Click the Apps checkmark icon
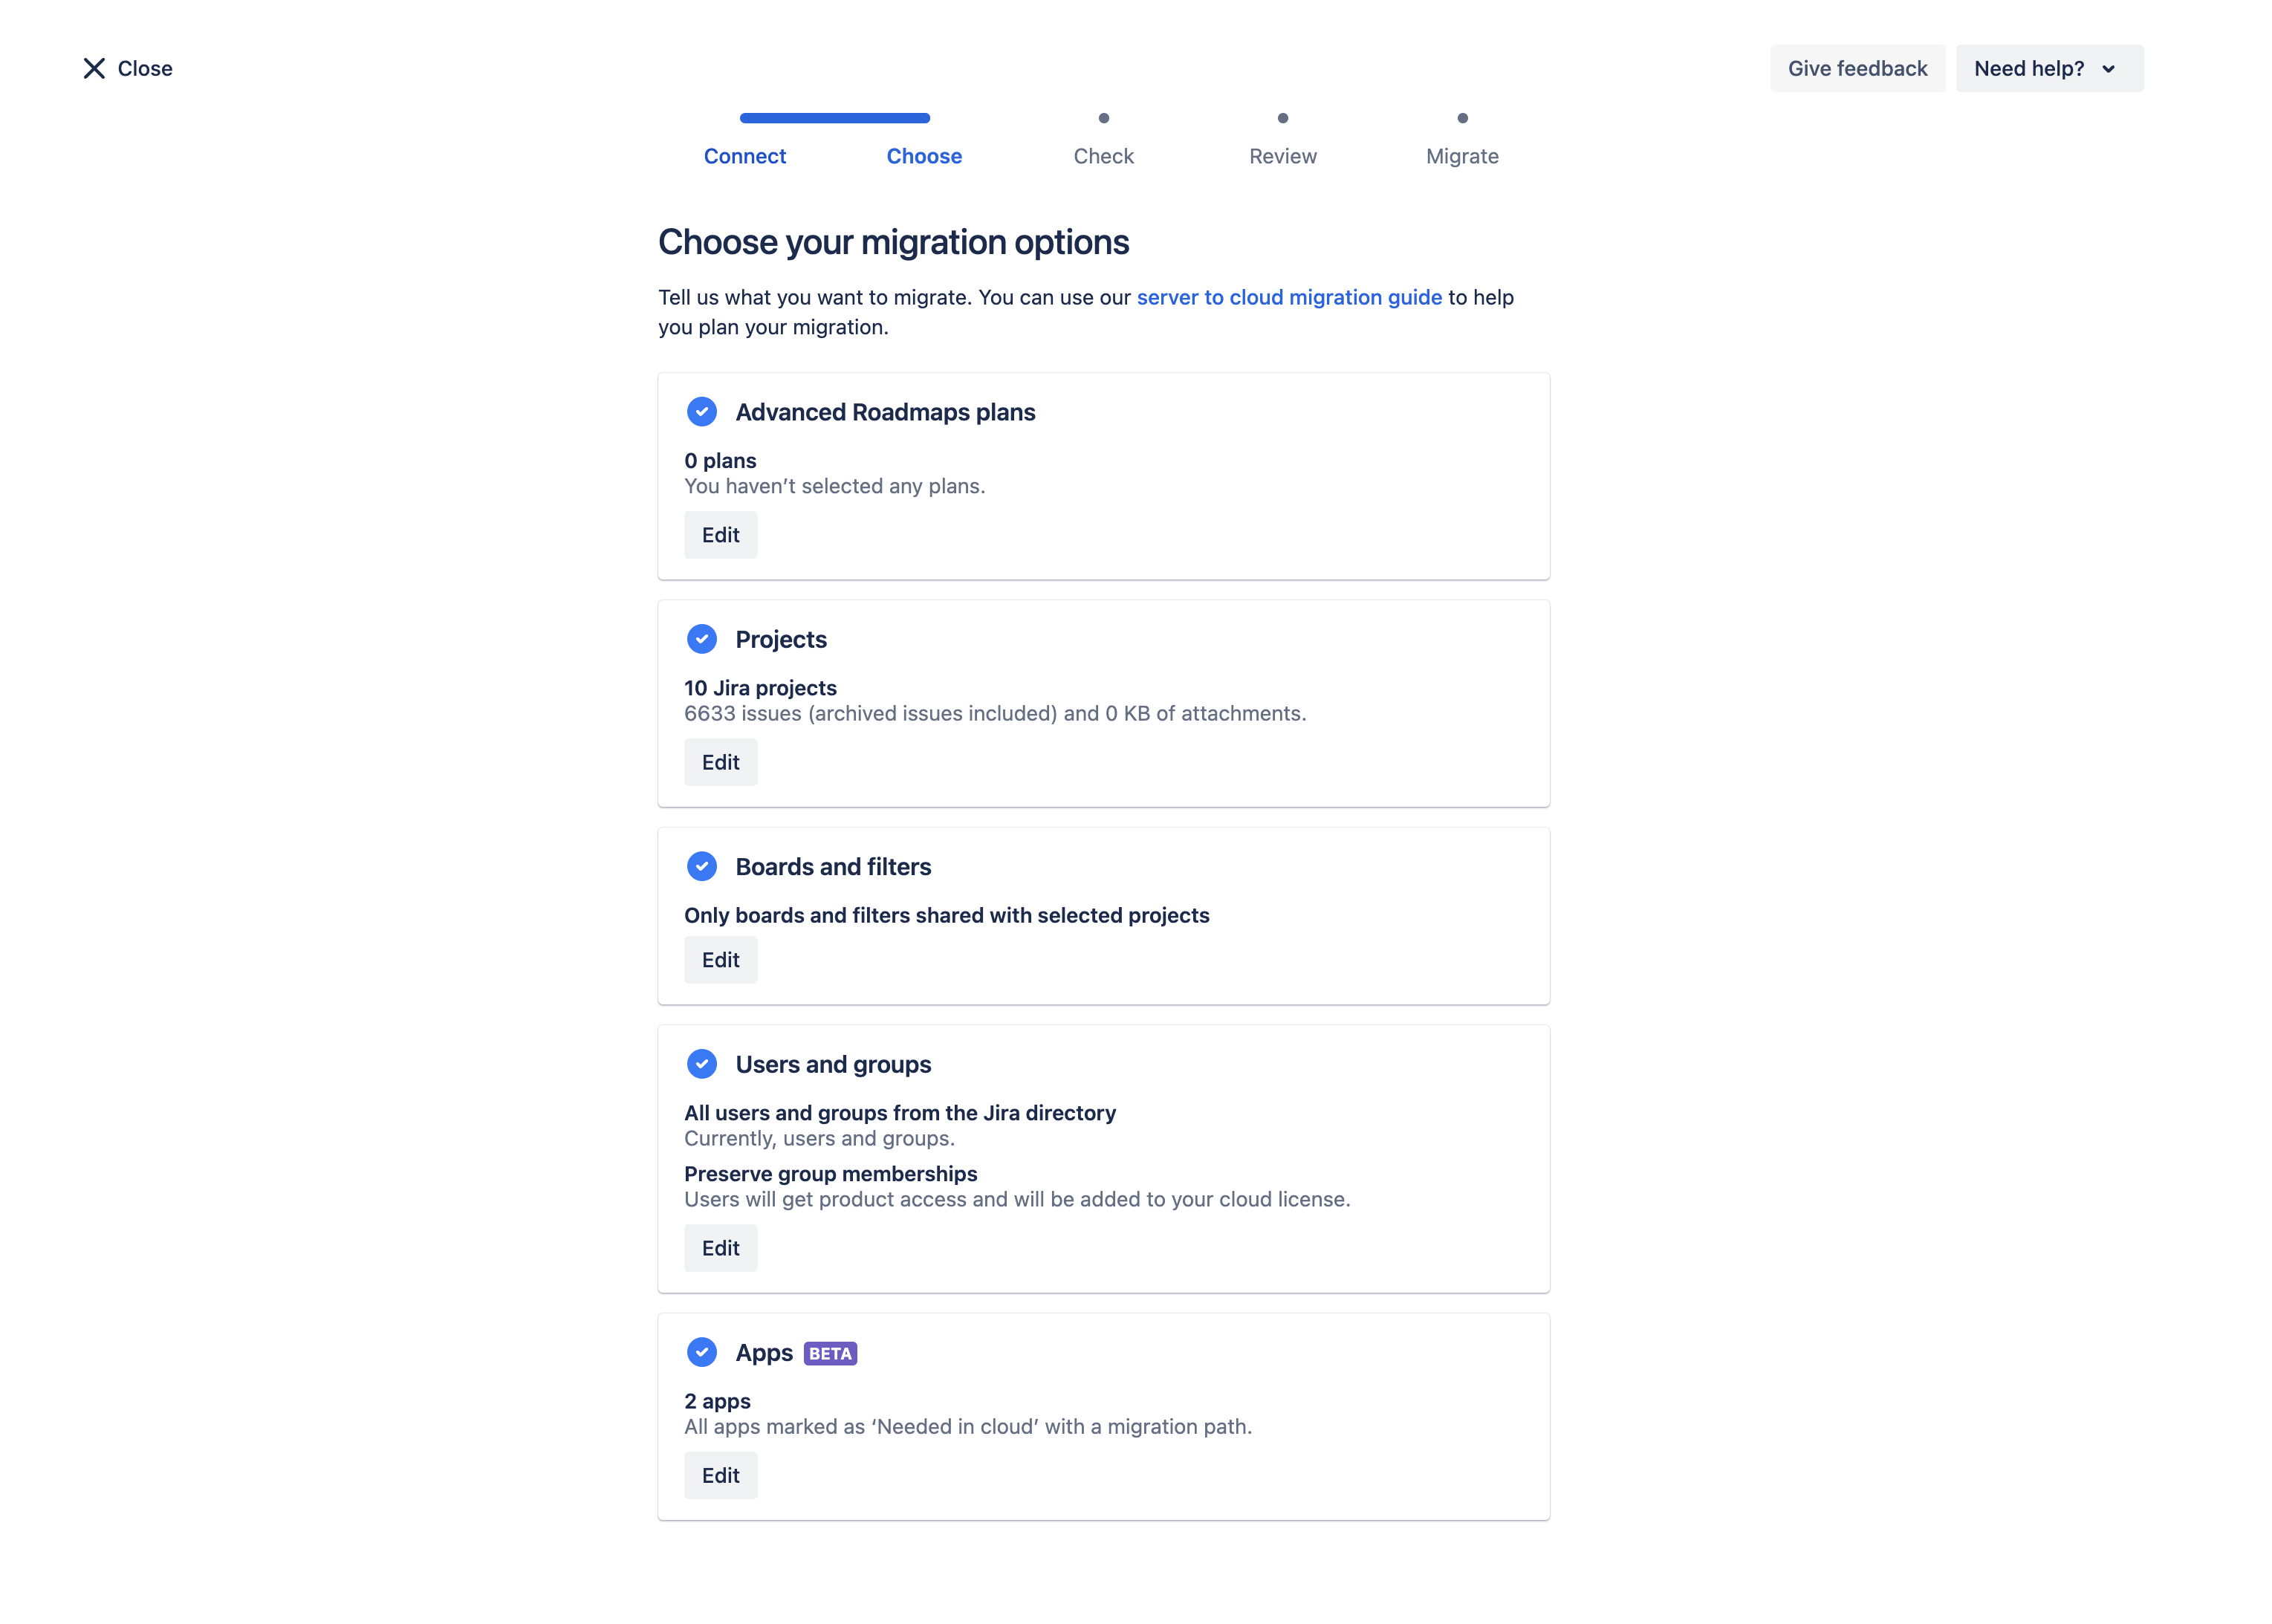 (x=702, y=1352)
